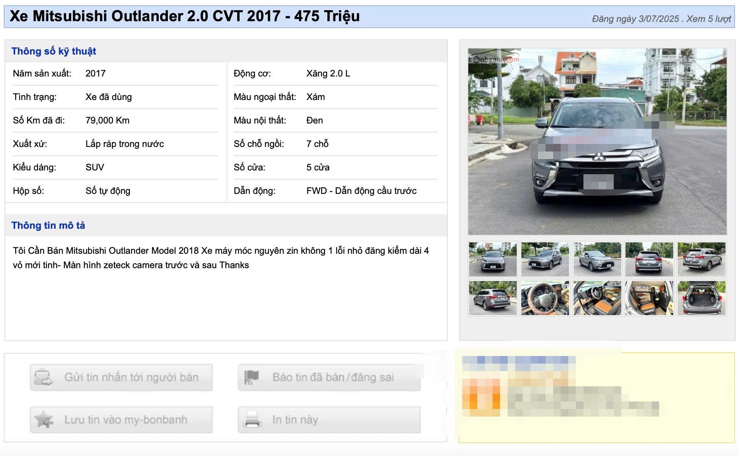Select thumbnail showing the steering wheel
738x456 pixels.
[545, 298]
